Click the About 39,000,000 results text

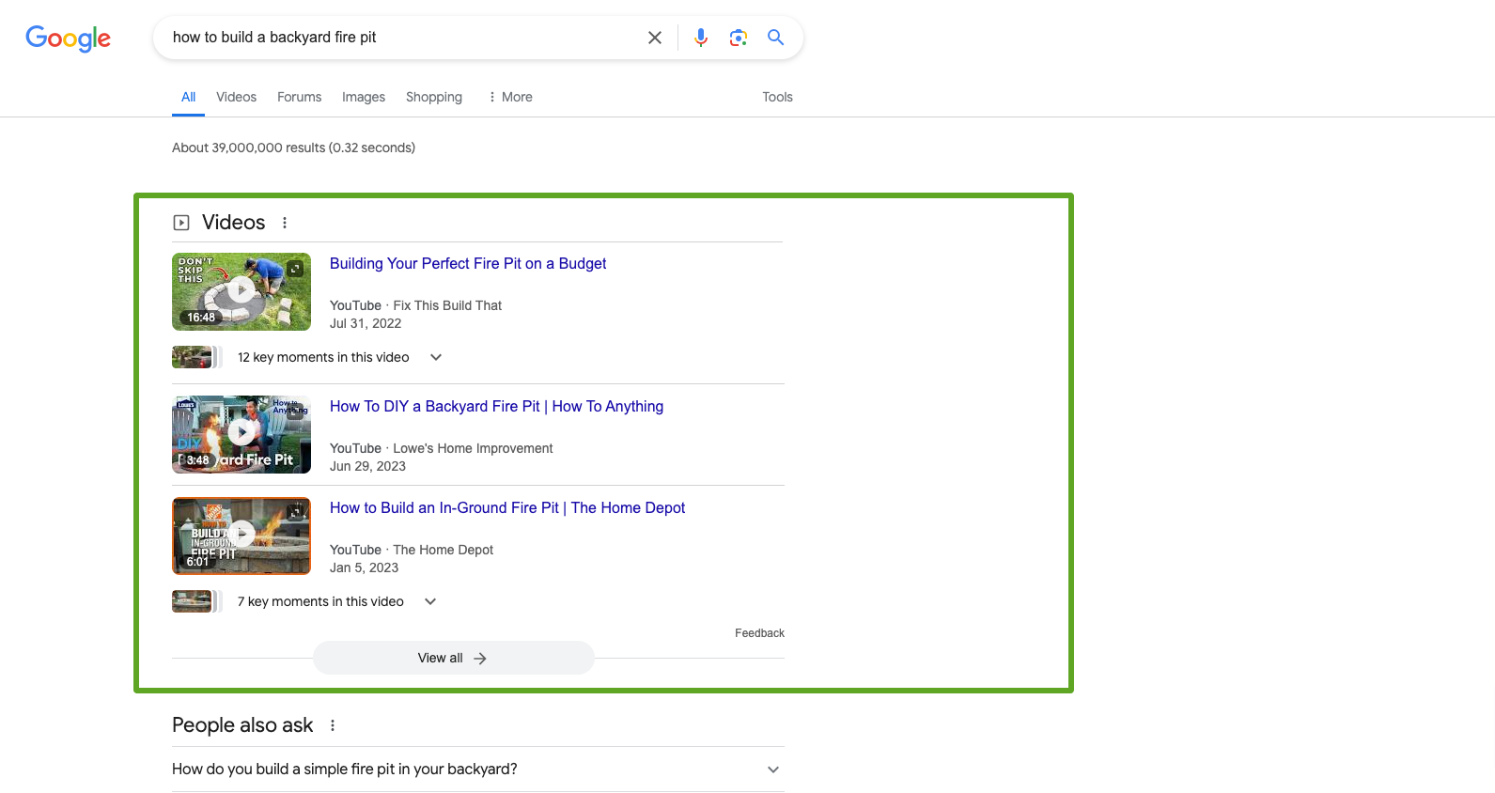coord(293,148)
